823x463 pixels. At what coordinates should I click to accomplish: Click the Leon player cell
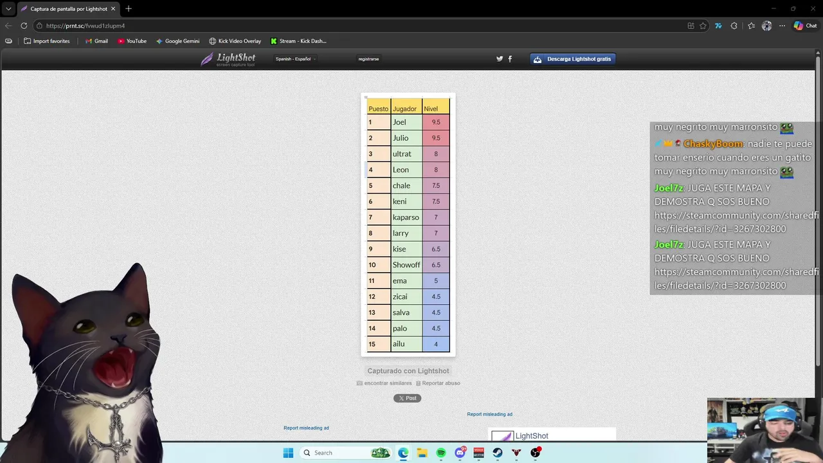[406, 170]
